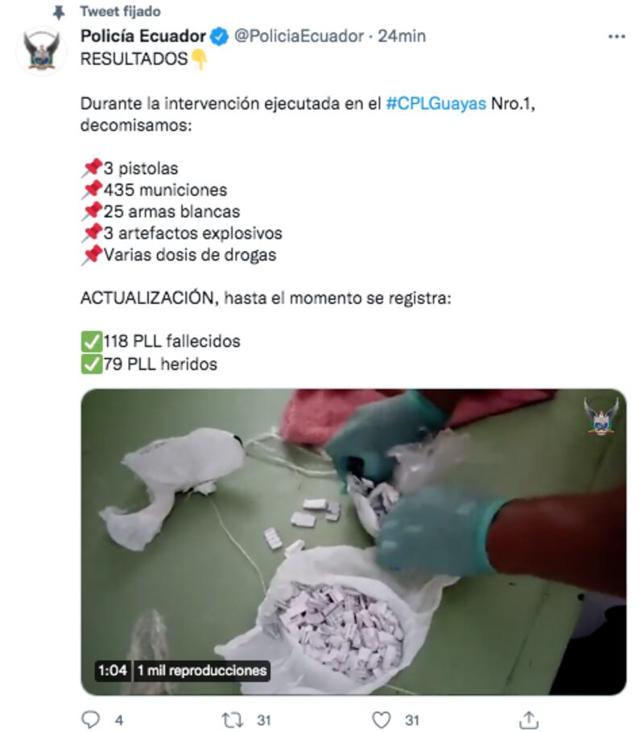Click the Policía Ecuador display name
The width and height of the screenshot is (644, 732).
(143, 36)
